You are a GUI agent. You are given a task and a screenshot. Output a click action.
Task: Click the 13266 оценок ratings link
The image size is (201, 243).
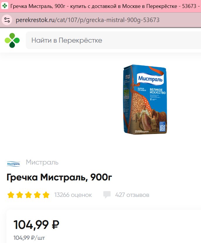(73, 195)
